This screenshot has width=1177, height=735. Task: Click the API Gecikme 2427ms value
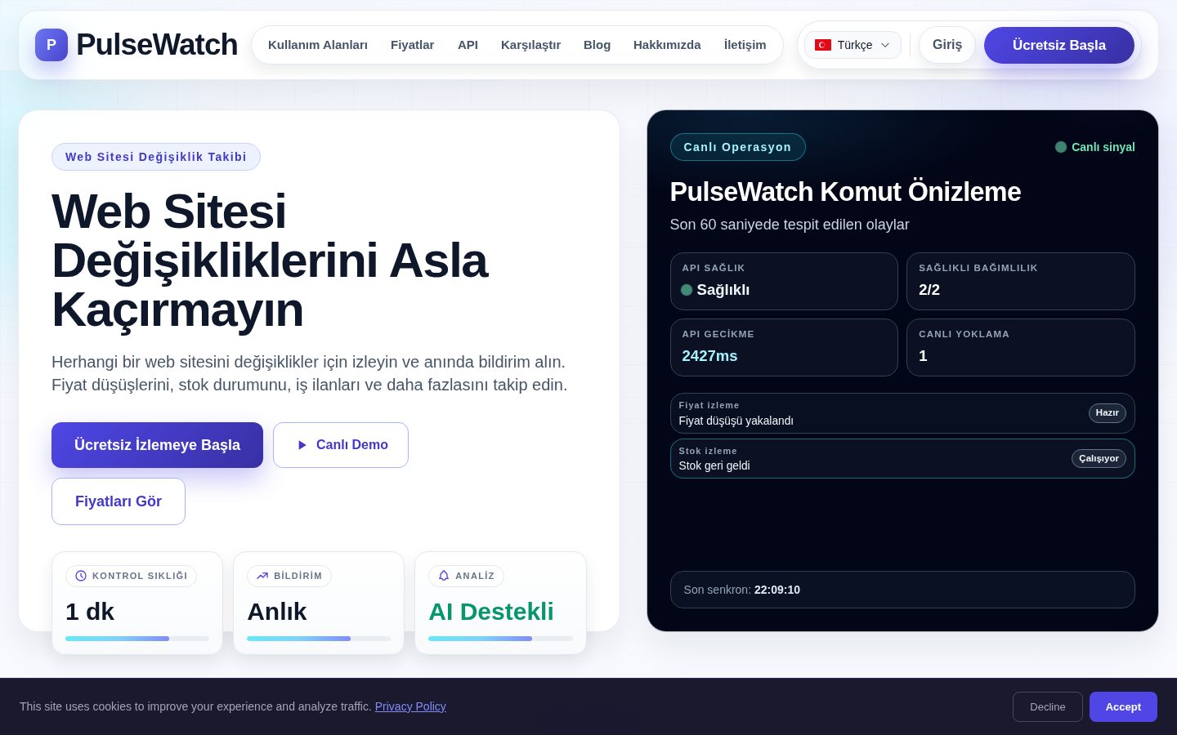709,356
